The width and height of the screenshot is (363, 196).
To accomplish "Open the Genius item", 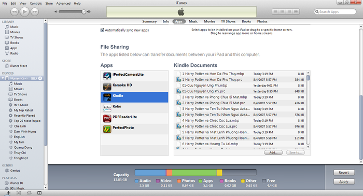I will 12,171.
